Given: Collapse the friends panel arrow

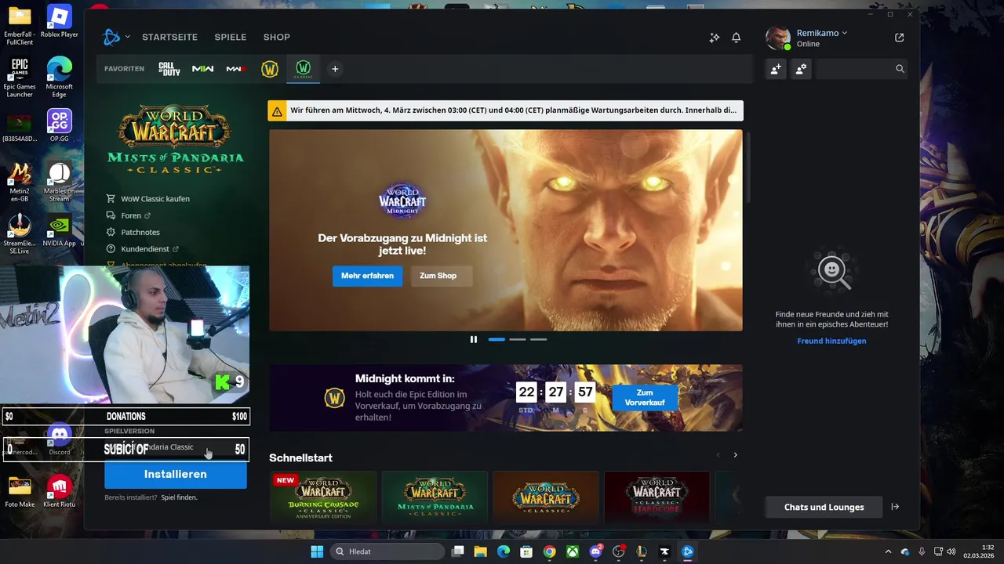Looking at the screenshot, I should 895,507.
